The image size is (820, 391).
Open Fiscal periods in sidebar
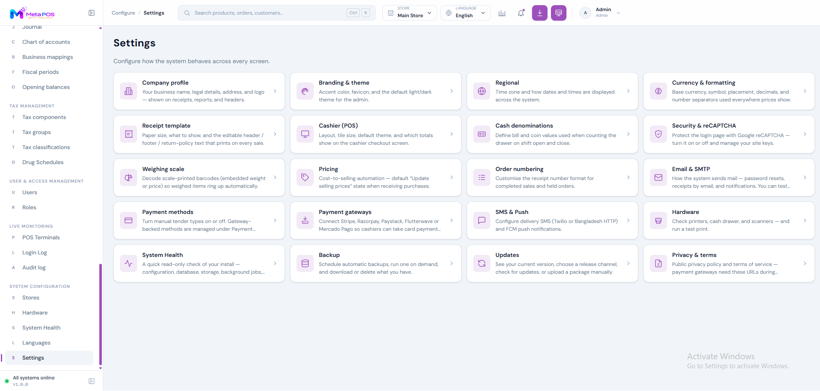click(x=49, y=72)
